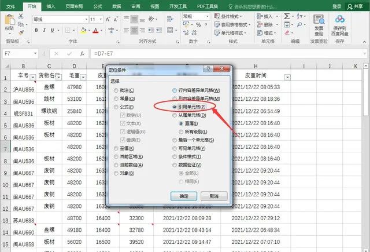Click the 登录 sign-in link

click(336, 6)
